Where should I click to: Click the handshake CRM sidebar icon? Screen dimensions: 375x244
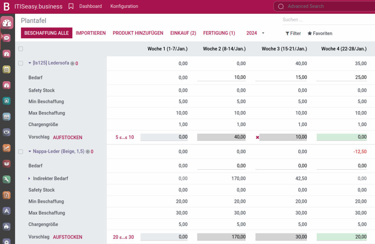tap(7, 132)
